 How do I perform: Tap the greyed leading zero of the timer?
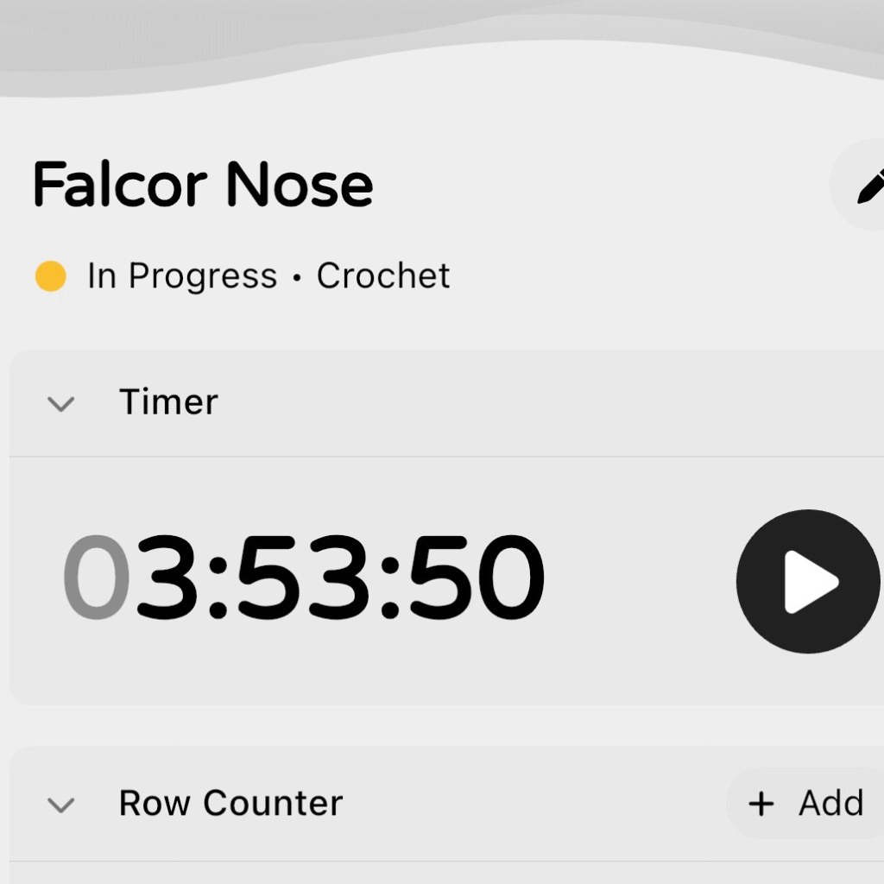96,578
